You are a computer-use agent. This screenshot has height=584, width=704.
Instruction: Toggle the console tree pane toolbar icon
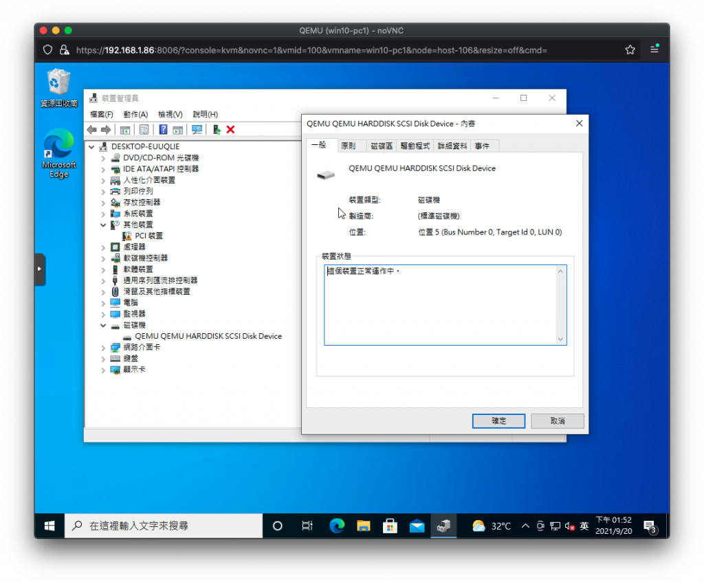[125, 130]
